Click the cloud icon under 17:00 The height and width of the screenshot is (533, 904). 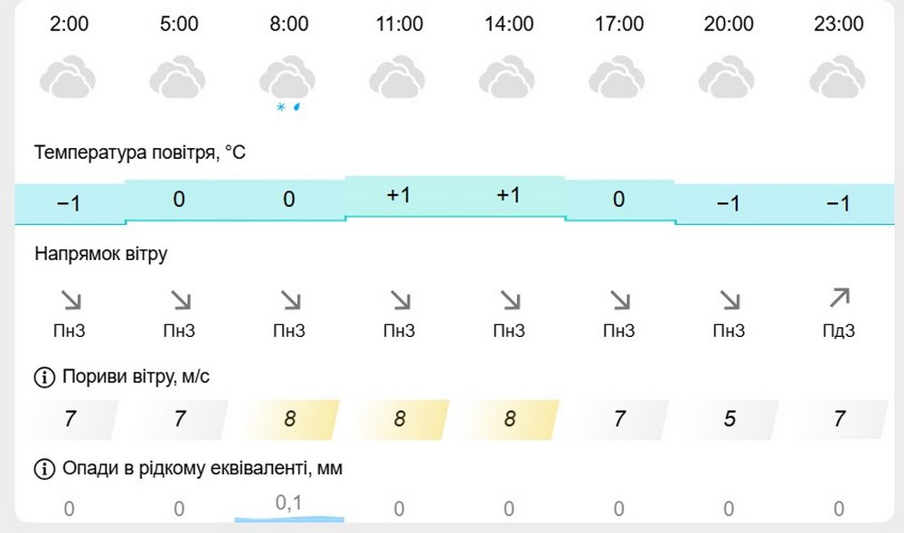pyautogui.click(x=617, y=78)
